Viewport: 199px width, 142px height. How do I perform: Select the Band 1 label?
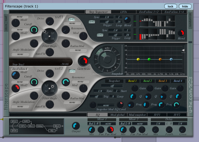click(x=132, y=81)
